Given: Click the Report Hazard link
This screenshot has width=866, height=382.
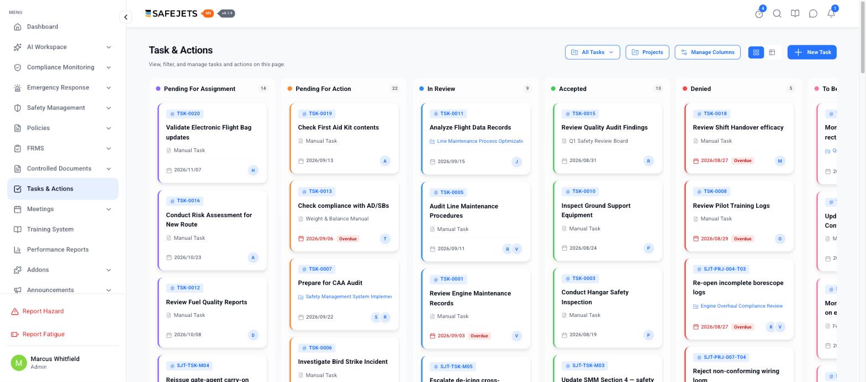Looking at the screenshot, I should [38, 311].
